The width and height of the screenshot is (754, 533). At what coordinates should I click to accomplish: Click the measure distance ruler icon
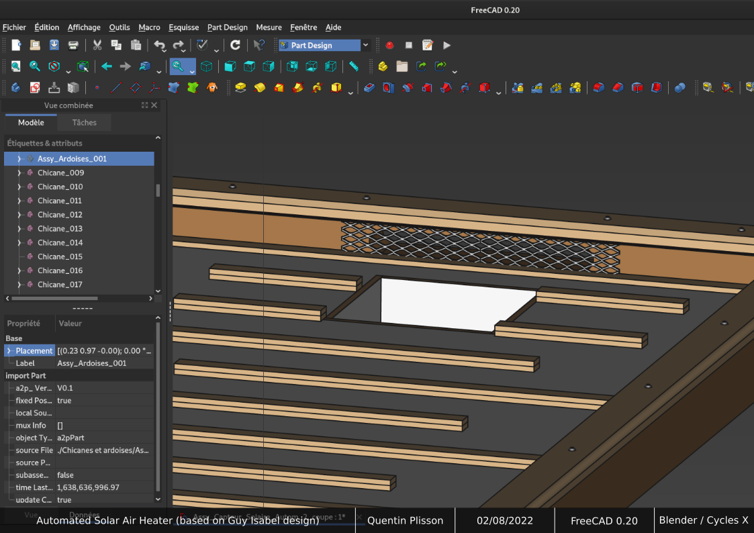354,66
